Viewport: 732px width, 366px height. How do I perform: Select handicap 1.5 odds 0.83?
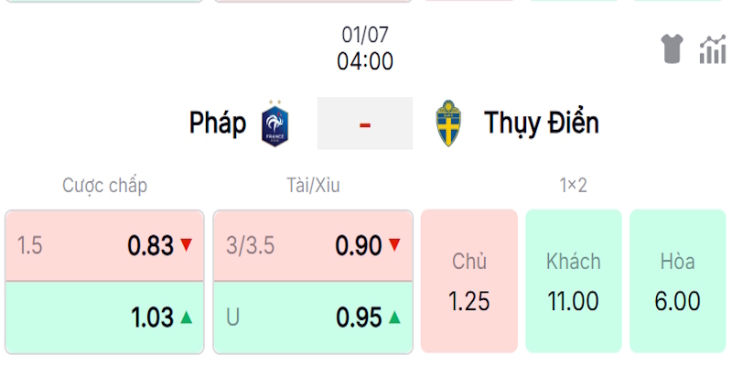(104, 245)
